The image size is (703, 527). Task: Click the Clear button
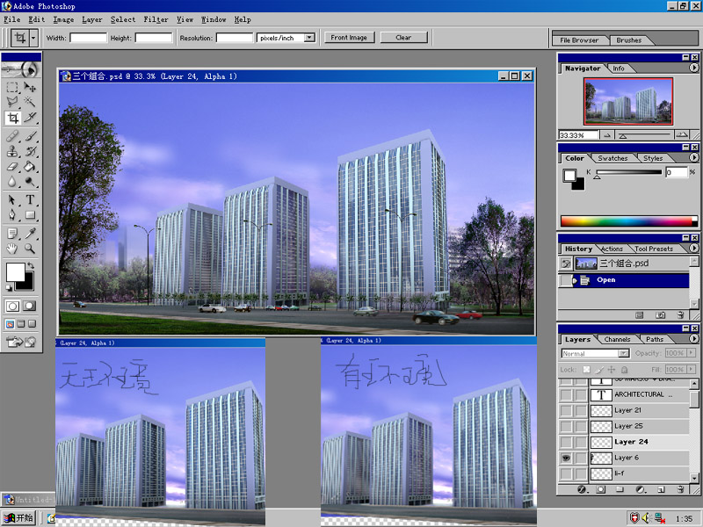[x=403, y=38]
